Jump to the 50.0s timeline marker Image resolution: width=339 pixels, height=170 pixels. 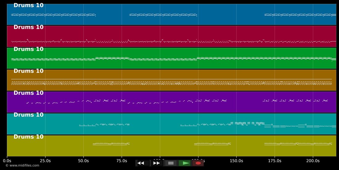pos(84,161)
